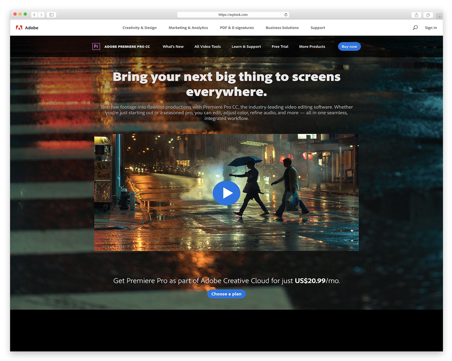Click the Adobe wordmark text

32,28
